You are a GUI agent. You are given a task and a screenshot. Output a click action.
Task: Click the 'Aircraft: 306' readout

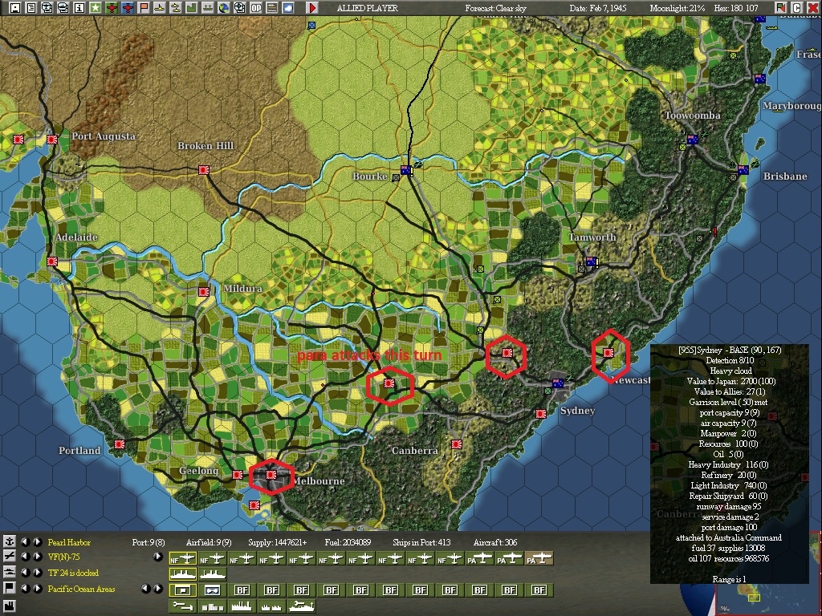click(495, 542)
